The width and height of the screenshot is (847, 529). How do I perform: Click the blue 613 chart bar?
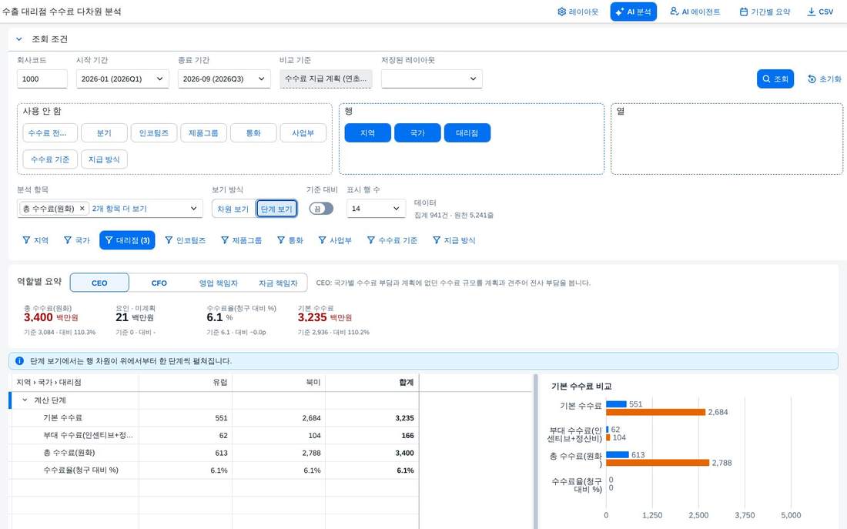coord(618,455)
